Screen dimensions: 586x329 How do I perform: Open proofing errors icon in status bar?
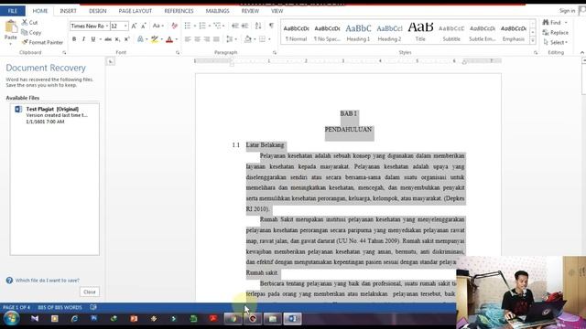(x=93, y=307)
